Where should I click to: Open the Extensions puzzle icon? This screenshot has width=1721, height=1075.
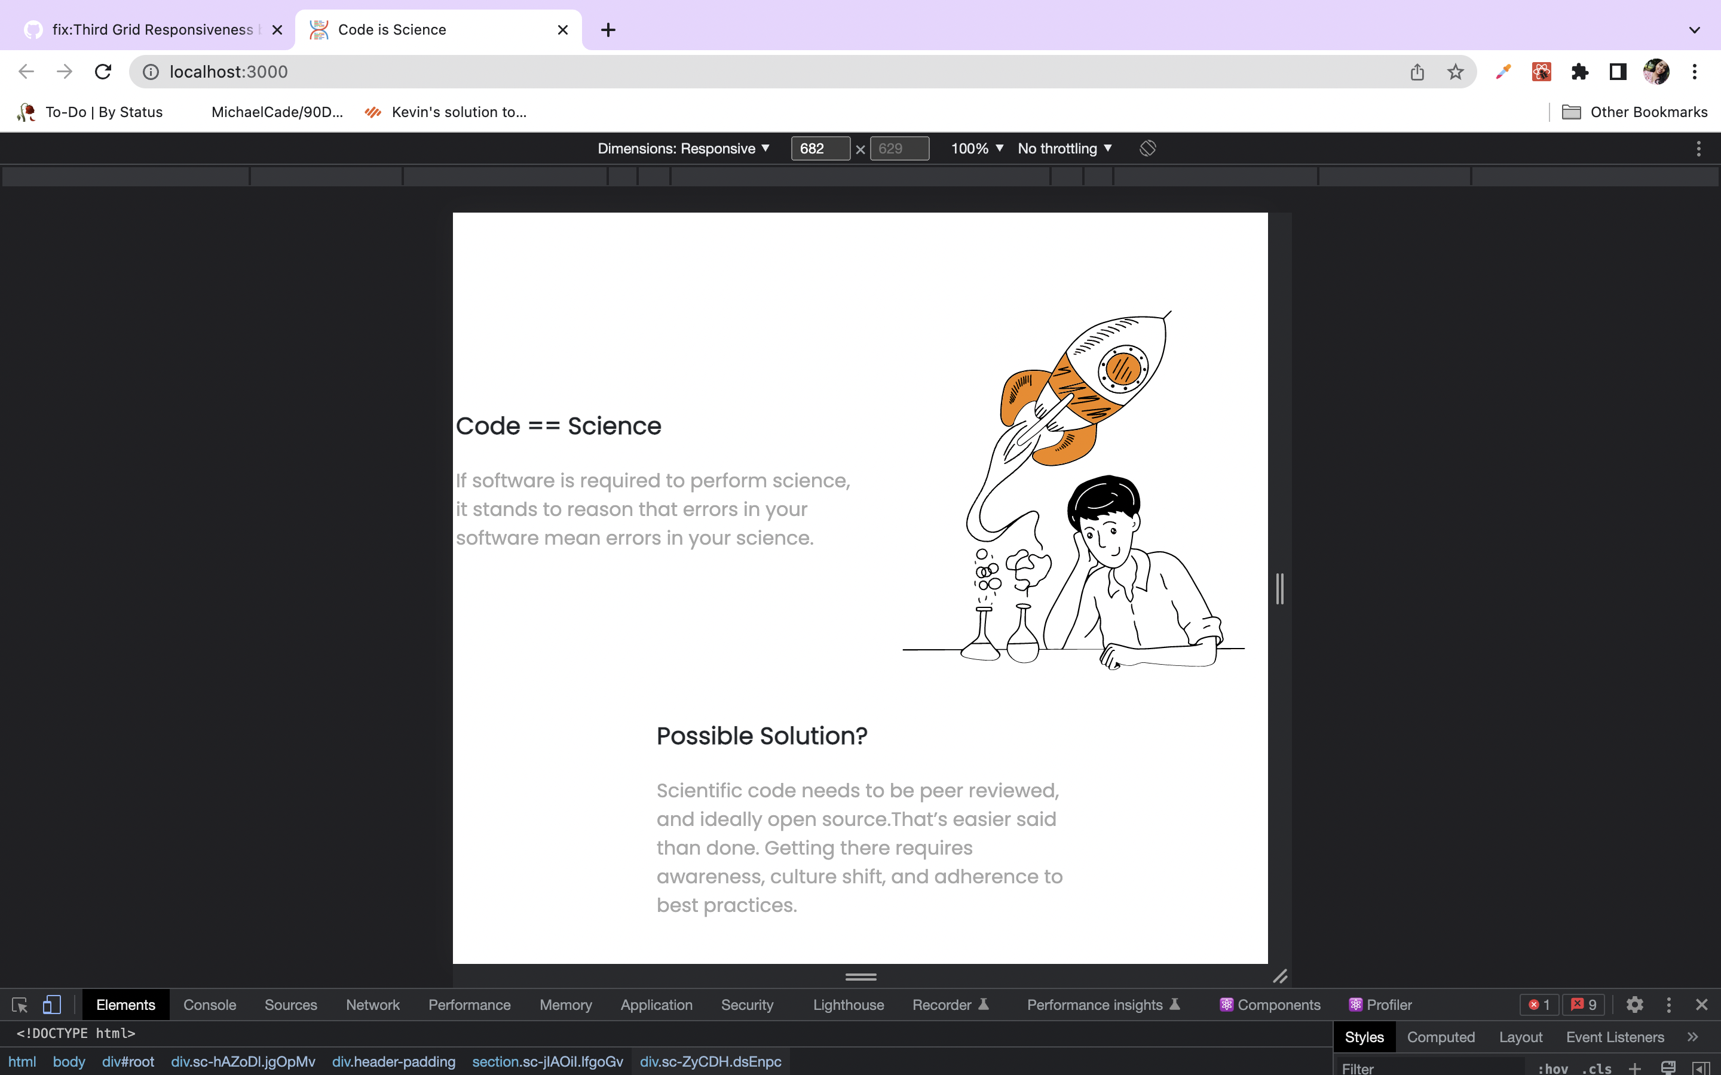pos(1579,72)
